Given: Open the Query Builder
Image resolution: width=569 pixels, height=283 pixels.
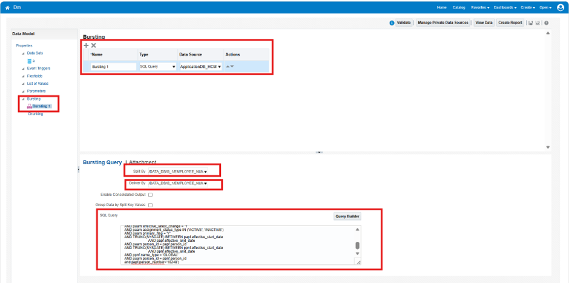Looking at the screenshot, I should [x=347, y=216].
